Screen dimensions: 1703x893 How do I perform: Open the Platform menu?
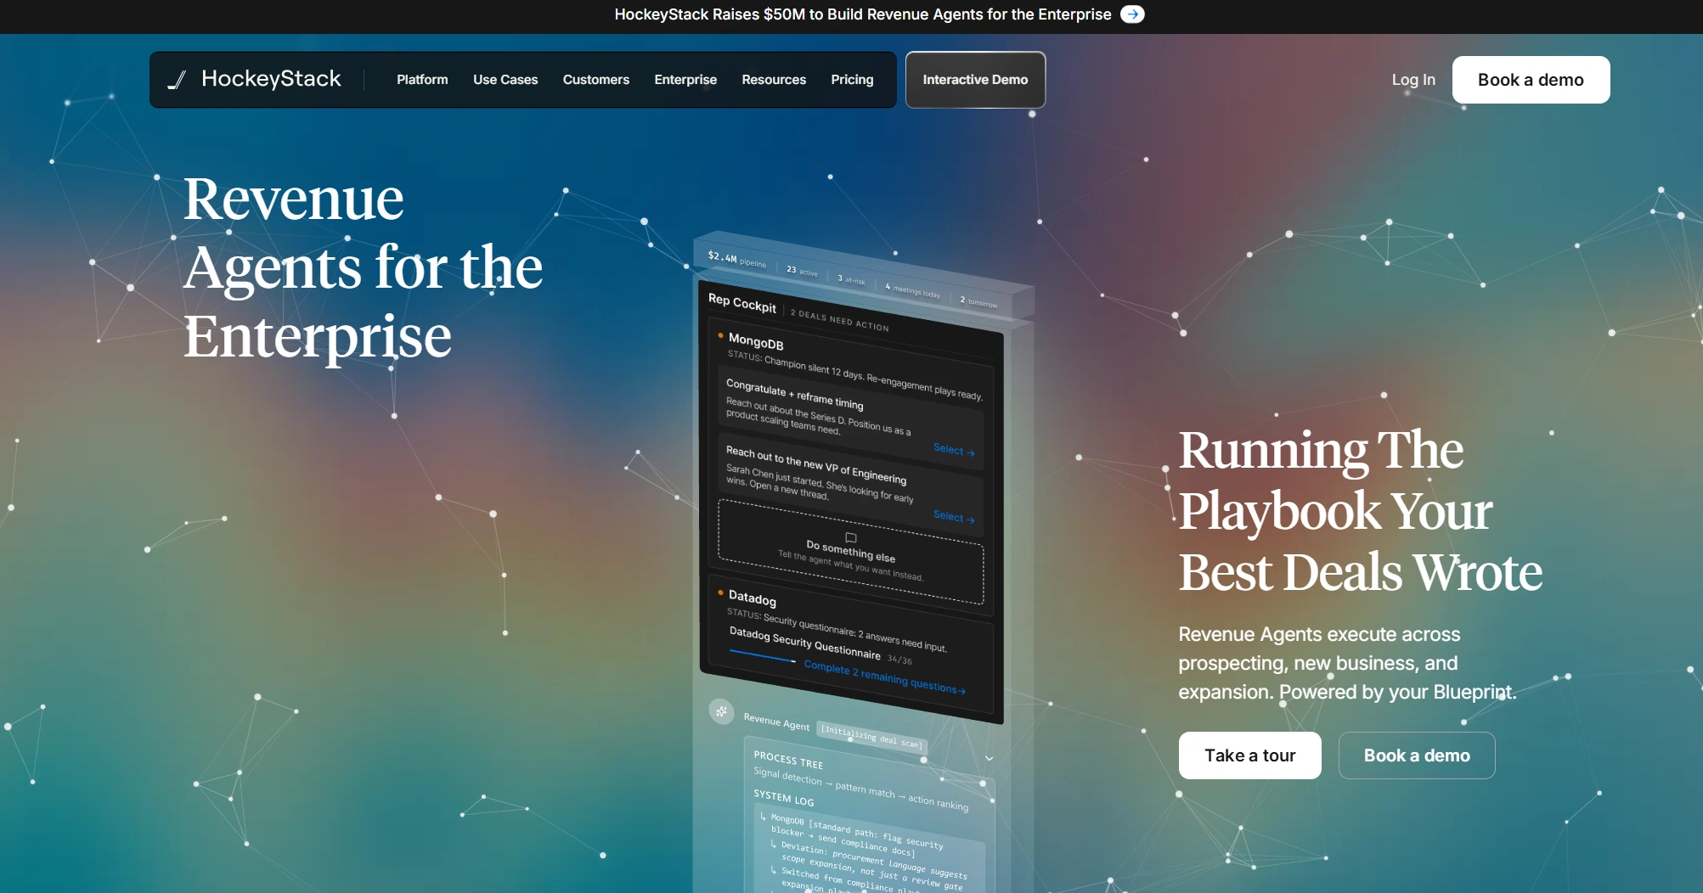pos(422,80)
